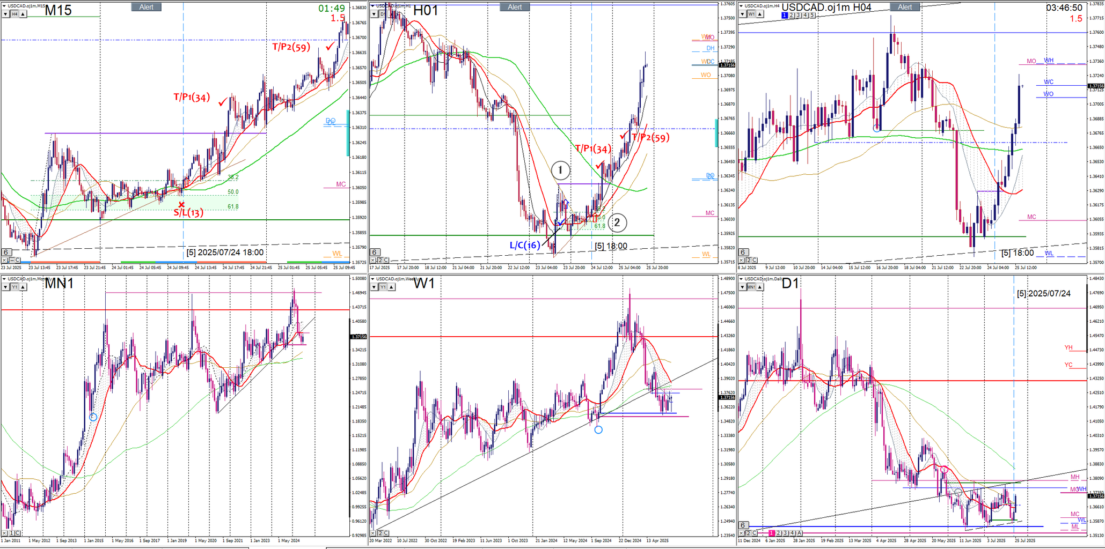Click the C button at bottom-left of MN1 chart

click(18, 533)
